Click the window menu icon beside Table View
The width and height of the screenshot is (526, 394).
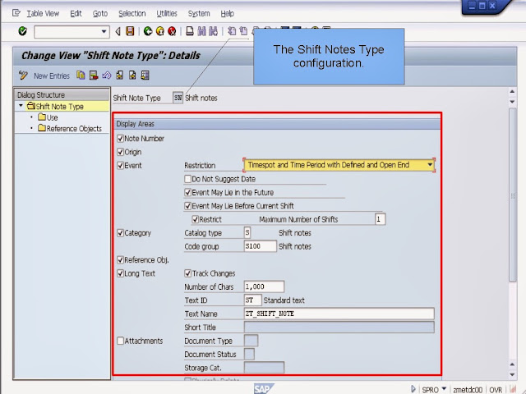[16, 13]
